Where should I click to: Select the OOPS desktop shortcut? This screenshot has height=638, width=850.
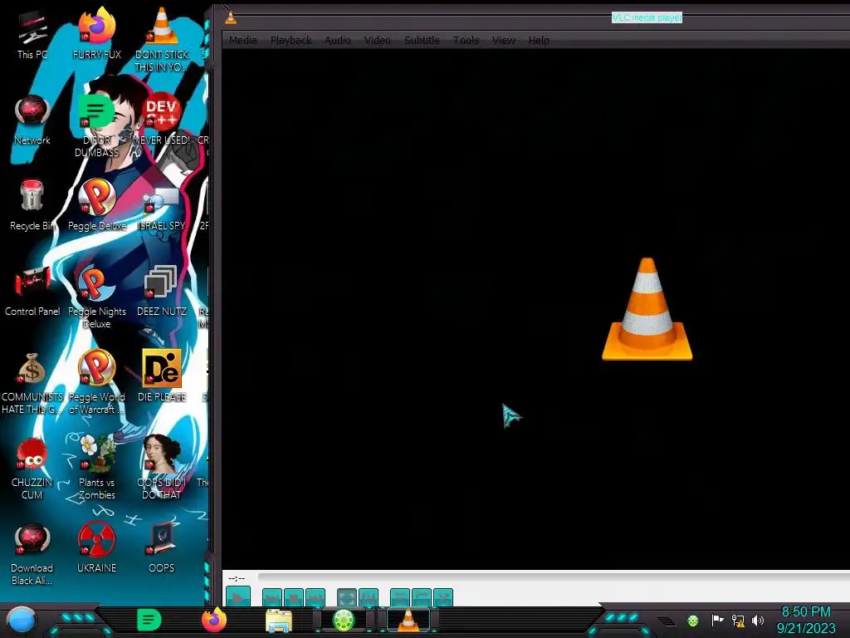pos(162,548)
